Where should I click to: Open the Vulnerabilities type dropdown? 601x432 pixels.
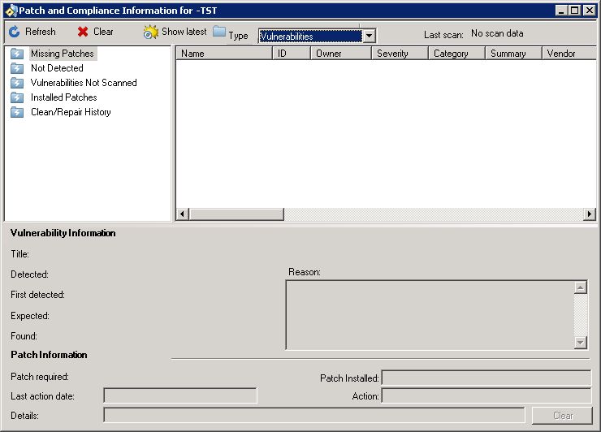tap(369, 36)
